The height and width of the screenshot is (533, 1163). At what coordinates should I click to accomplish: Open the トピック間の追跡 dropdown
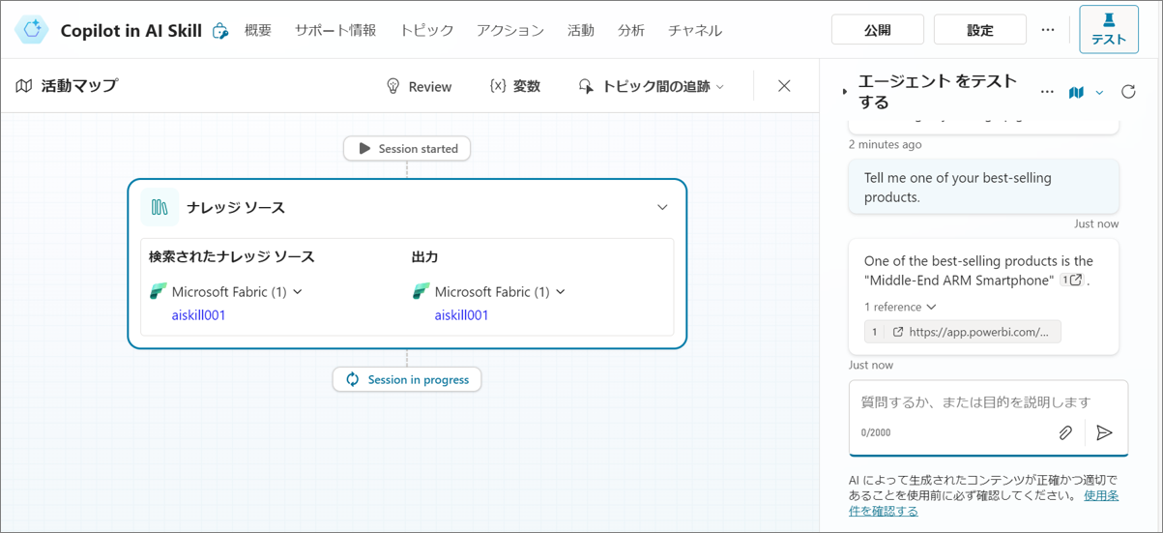[651, 86]
